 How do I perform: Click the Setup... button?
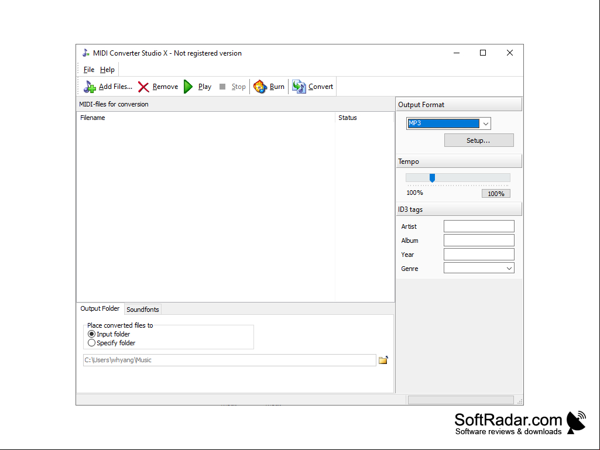tap(479, 140)
